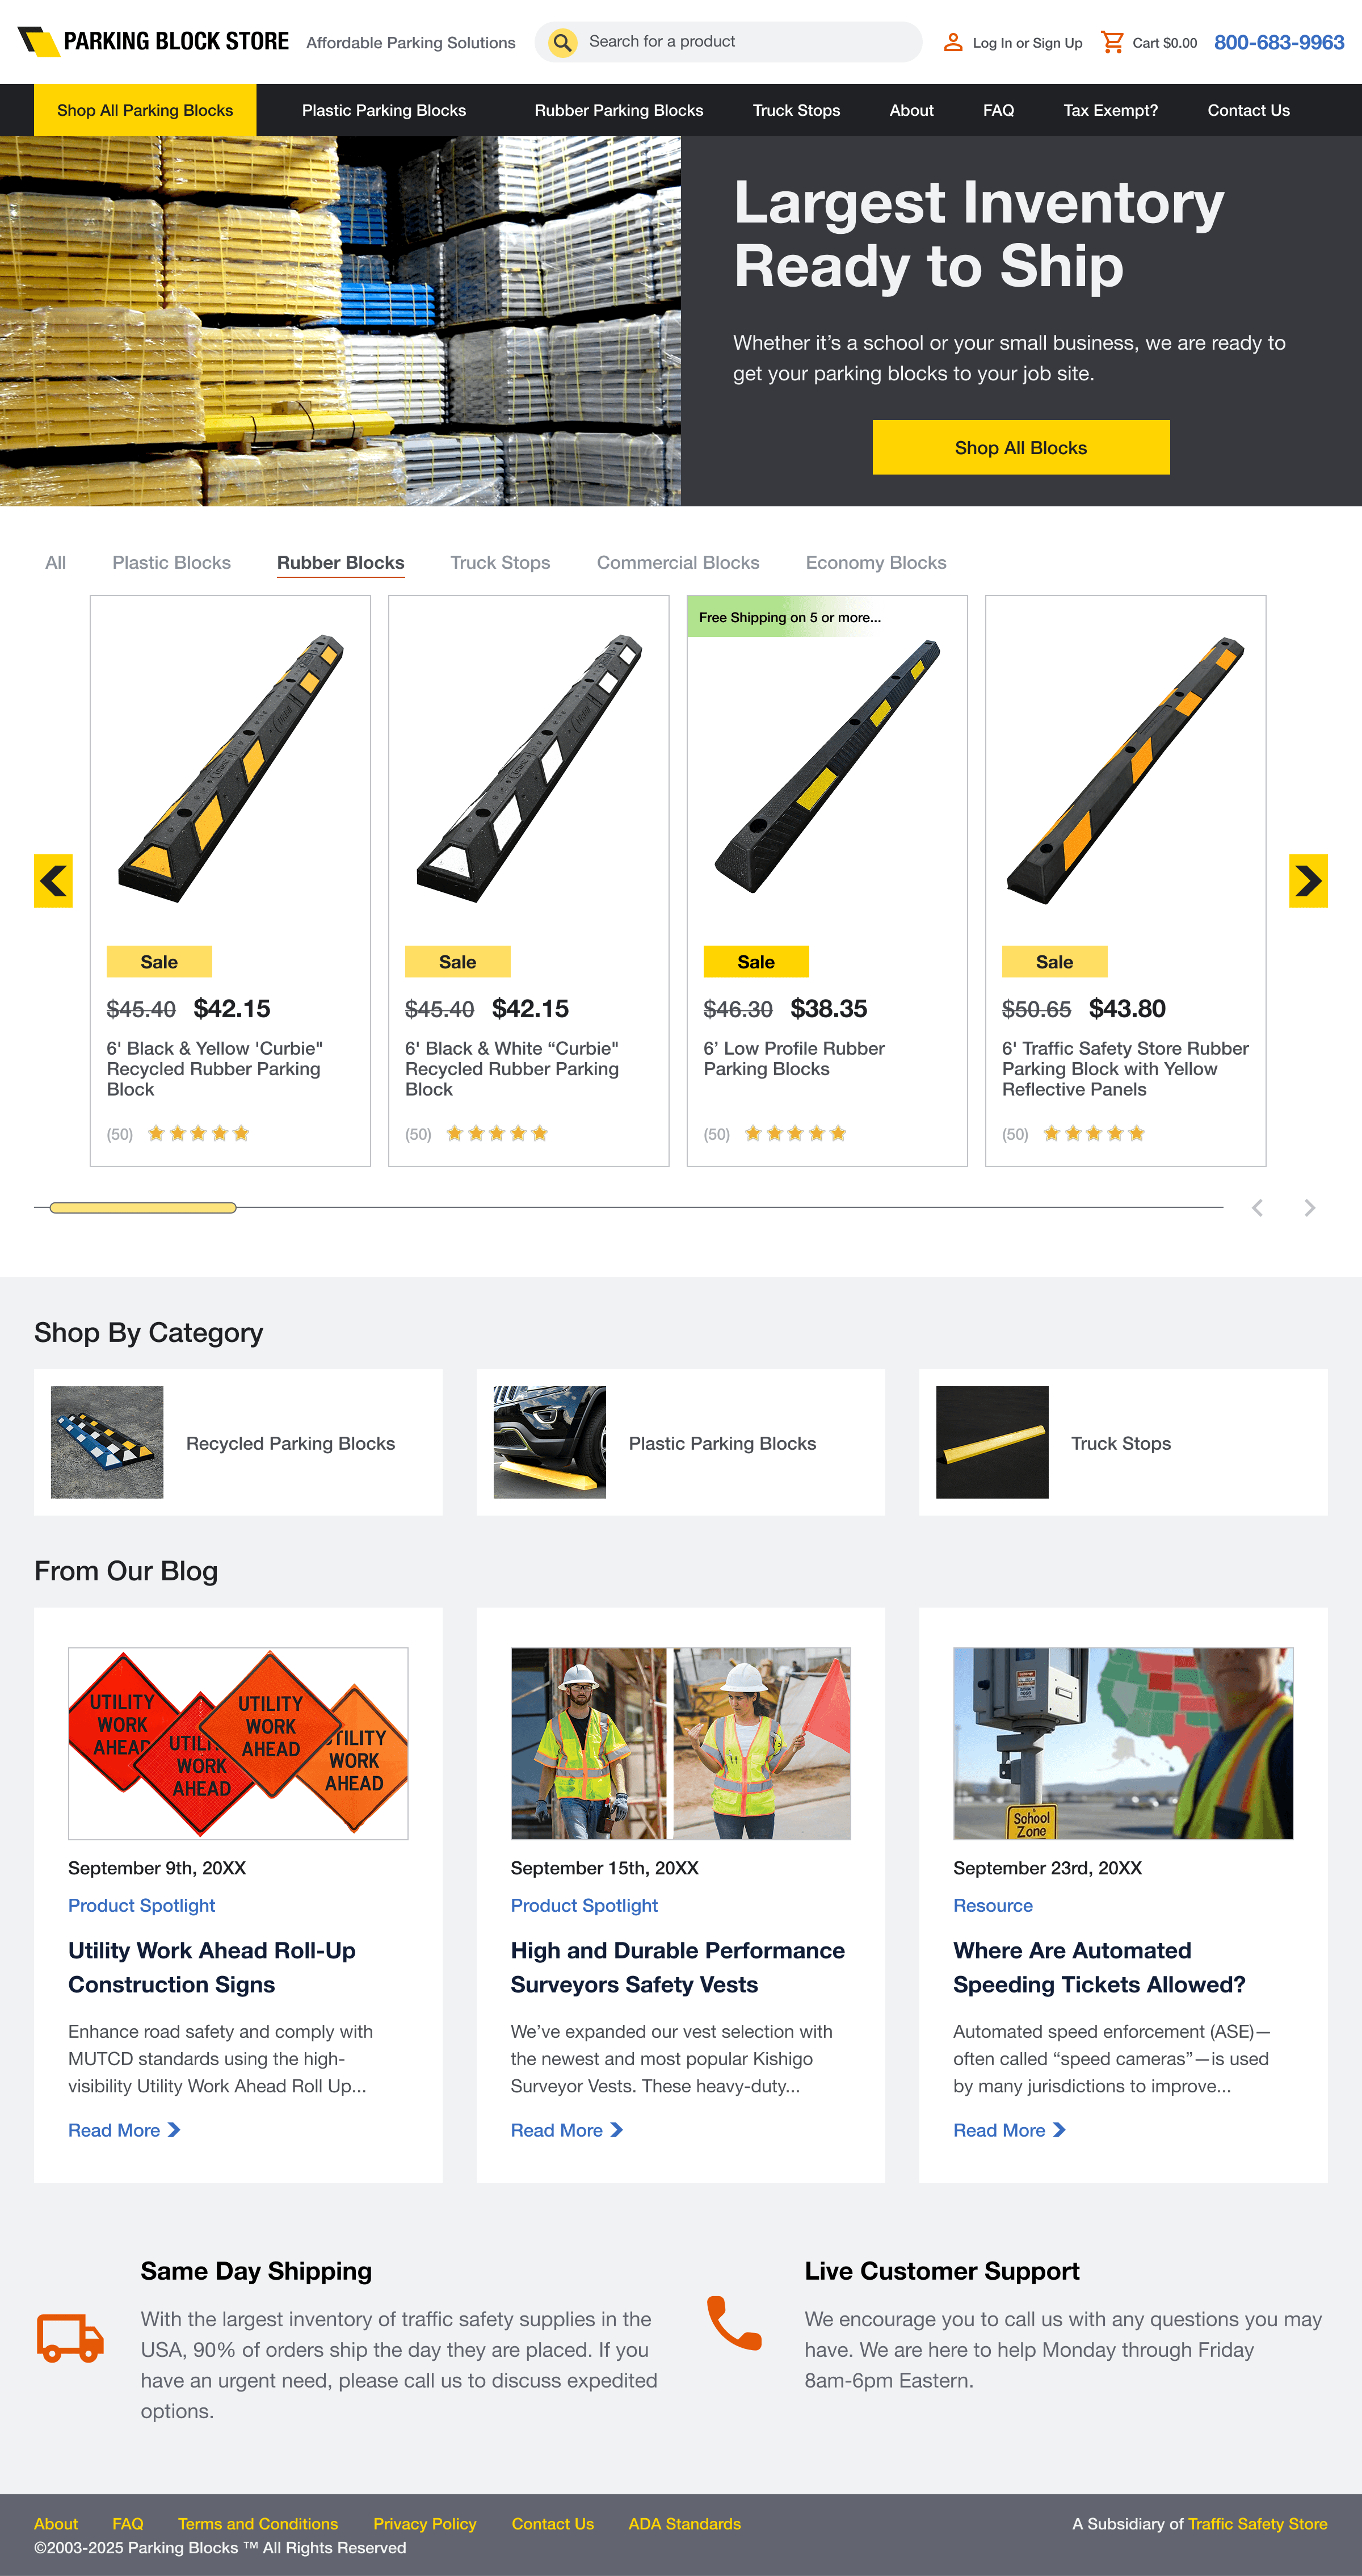Viewport: 1362px width, 2576px height.
Task: Open the 6' Low Profile Rubber product image
Action: (x=827, y=765)
